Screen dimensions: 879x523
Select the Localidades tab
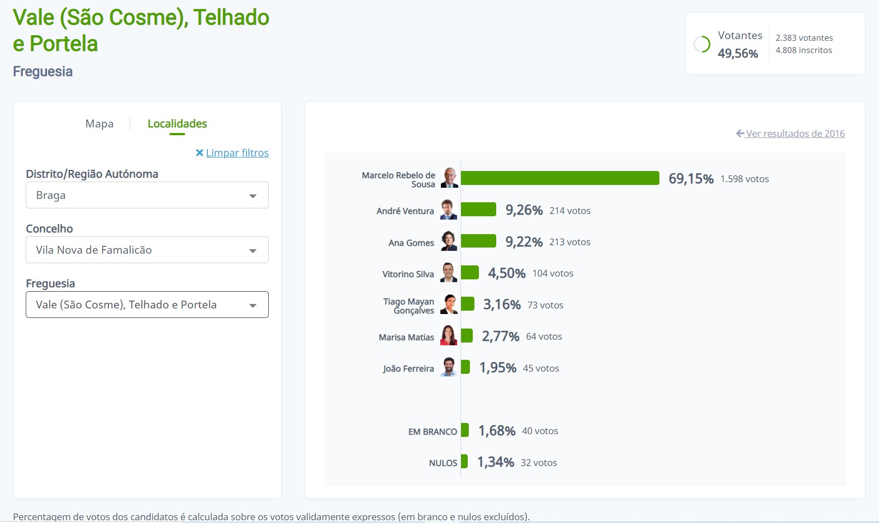pos(177,124)
